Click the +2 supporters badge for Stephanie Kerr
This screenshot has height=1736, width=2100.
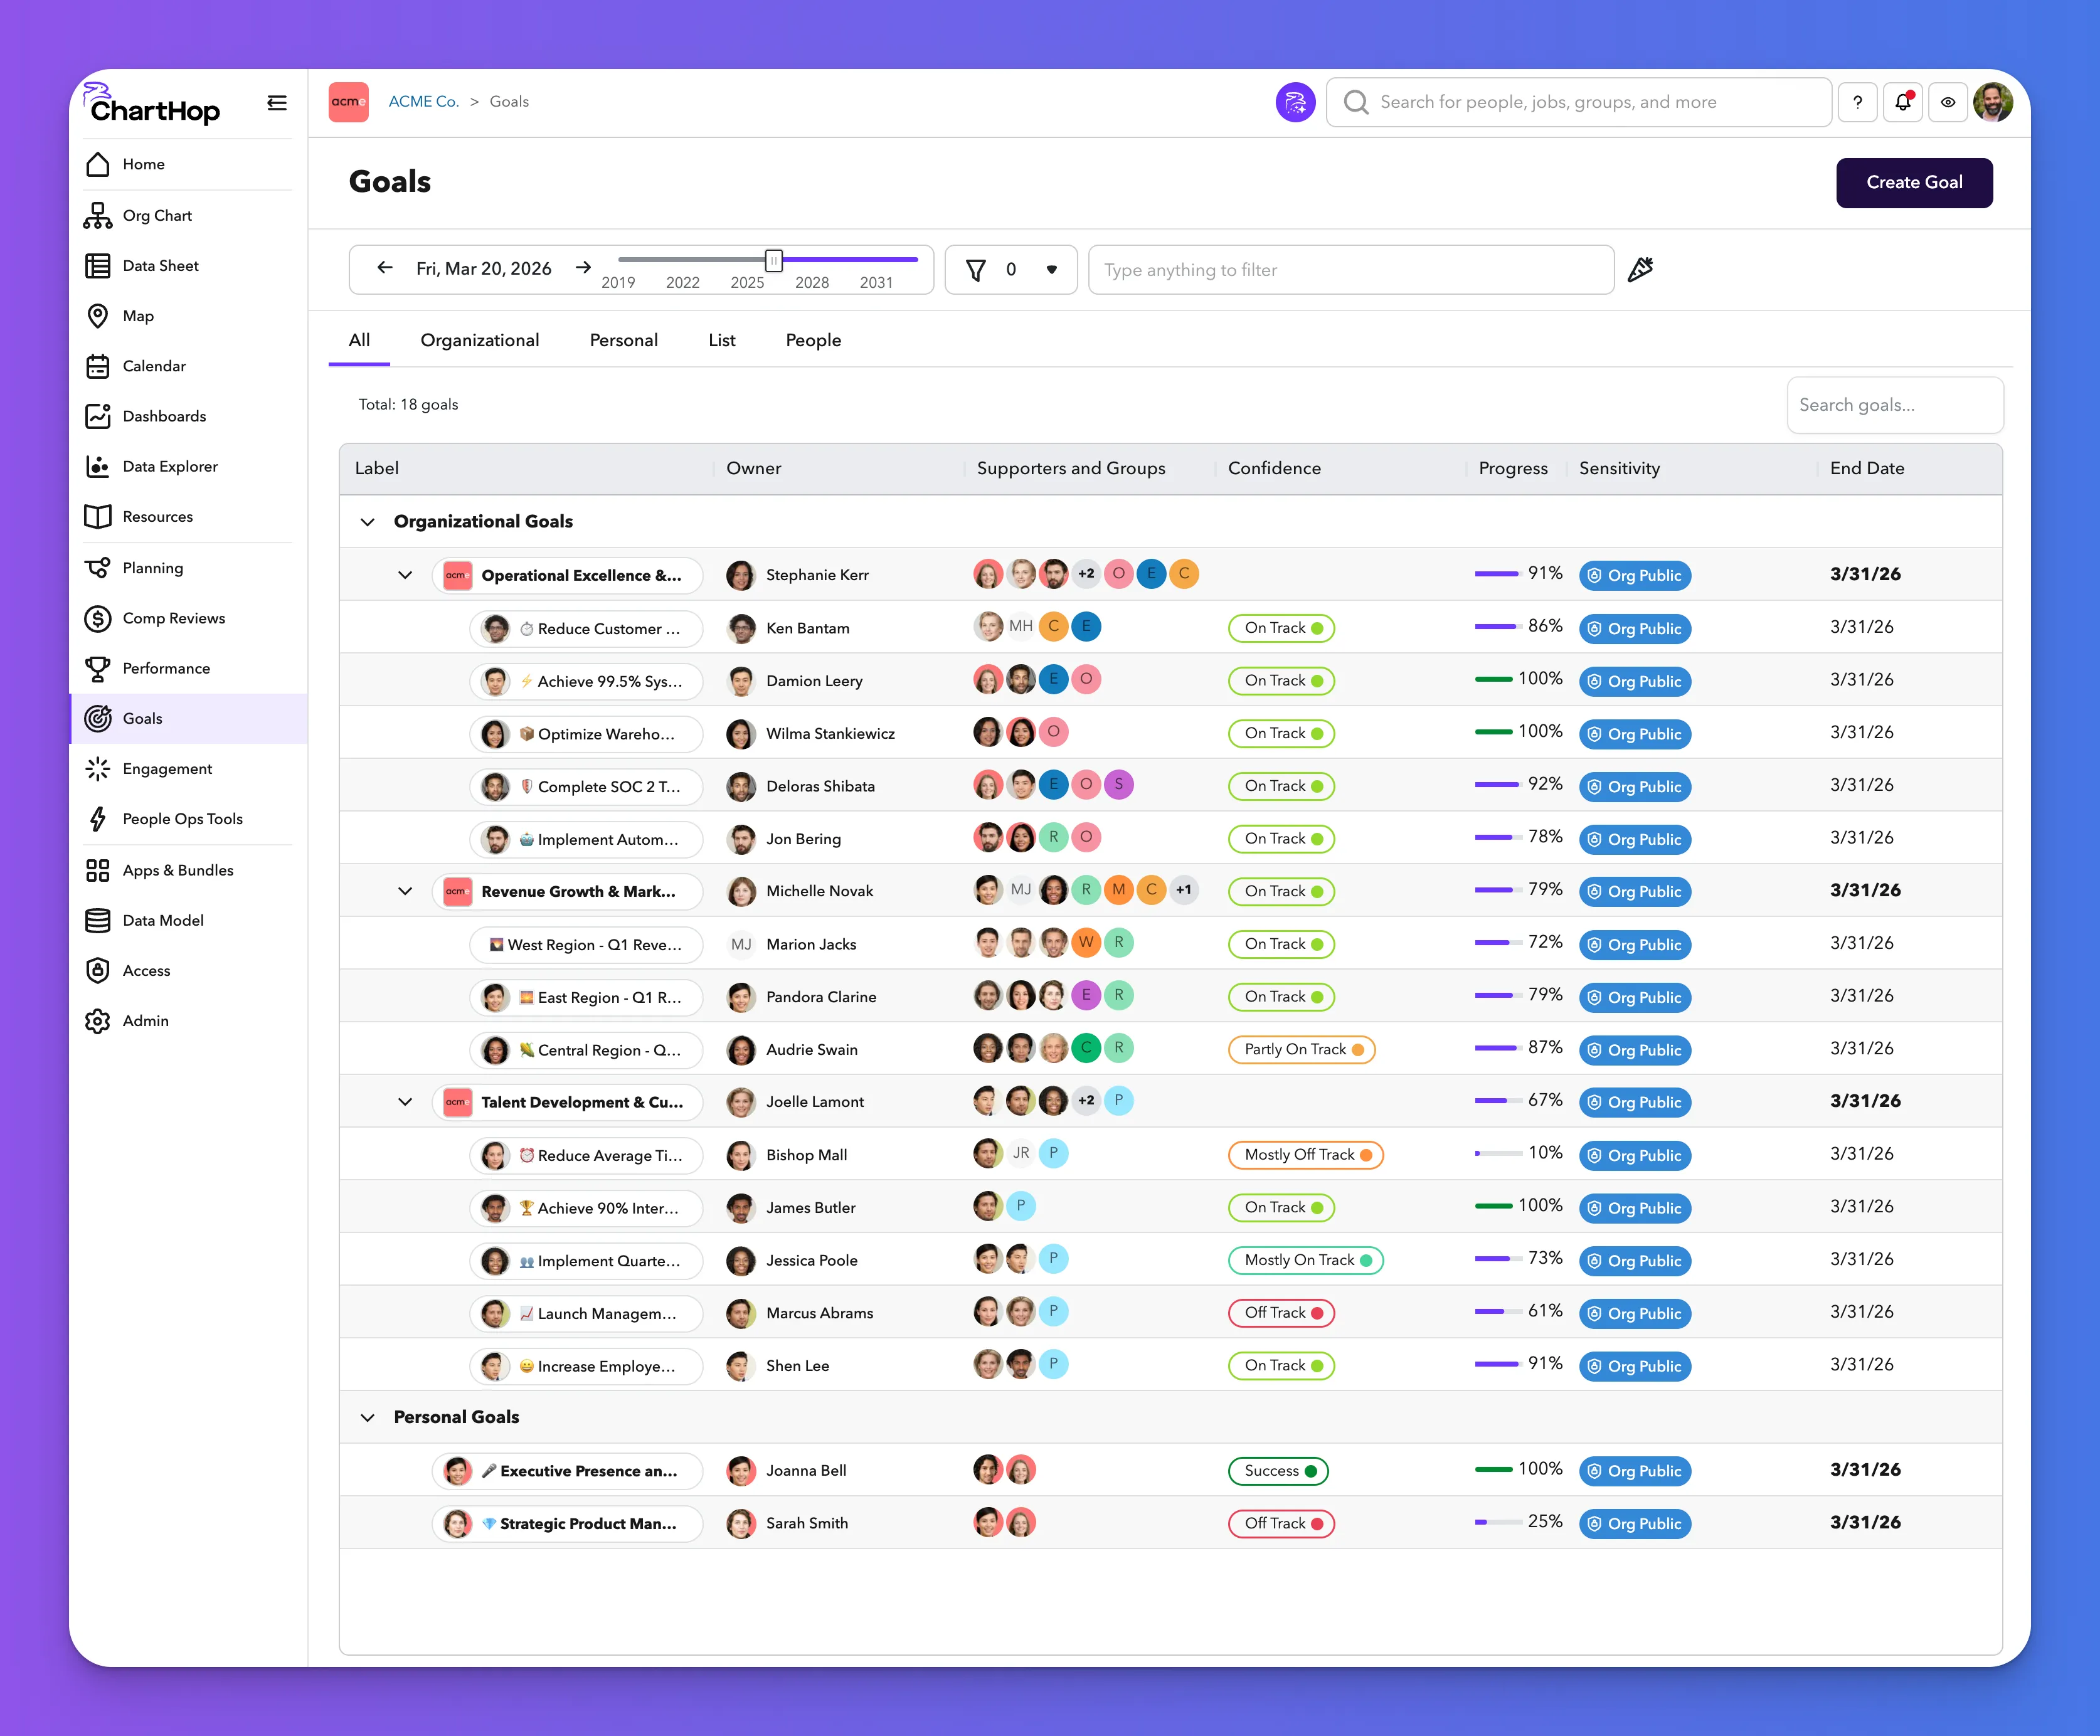(1086, 574)
